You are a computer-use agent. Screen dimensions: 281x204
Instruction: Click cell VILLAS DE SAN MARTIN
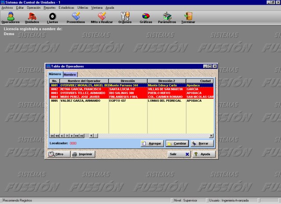167,89
